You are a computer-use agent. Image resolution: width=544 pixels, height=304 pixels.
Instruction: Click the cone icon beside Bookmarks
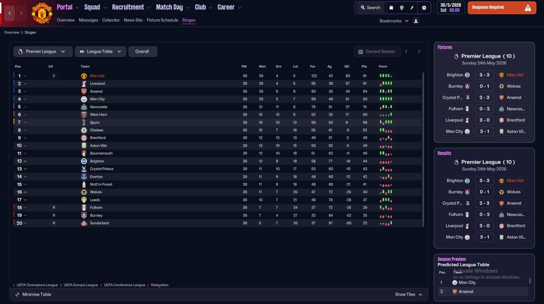(x=416, y=21)
